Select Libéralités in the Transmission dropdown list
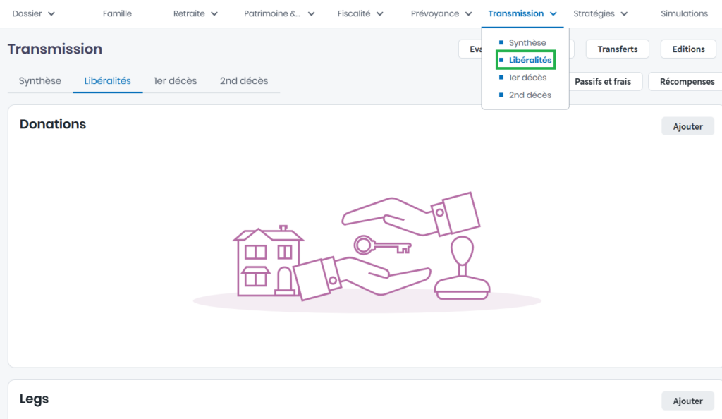The height and width of the screenshot is (419, 722). coord(530,61)
